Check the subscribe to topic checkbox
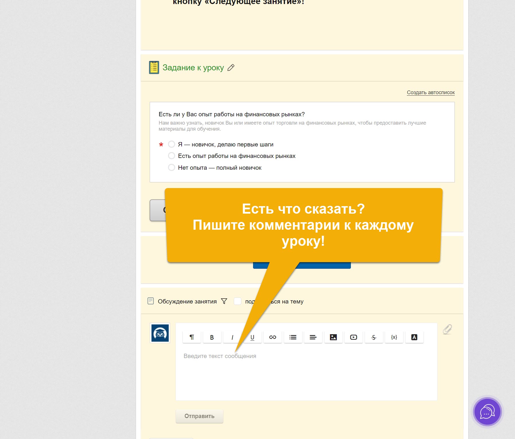Image resolution: width=515 pixels, height=439 pixels. pos(238,301)
